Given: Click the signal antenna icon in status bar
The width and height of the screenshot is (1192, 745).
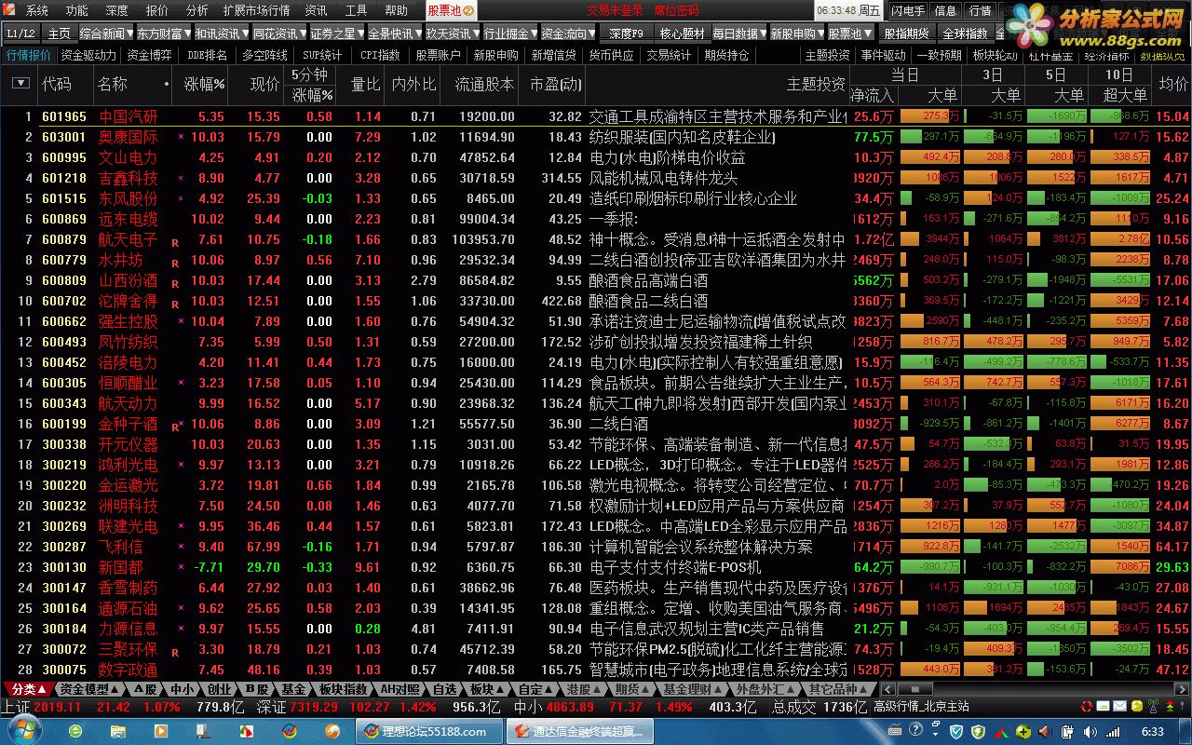Looking at the screenshot, I should pyautogui.click(x=1153, y=708).
